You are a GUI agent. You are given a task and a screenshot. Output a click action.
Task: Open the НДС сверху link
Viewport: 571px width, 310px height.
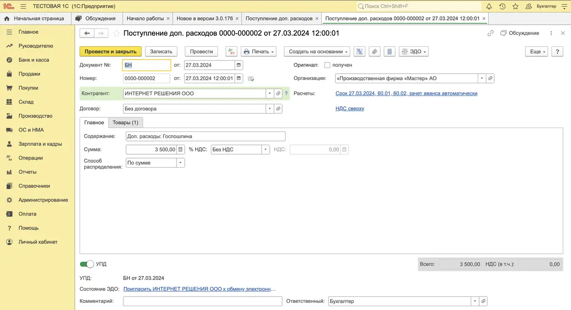point(350,109)
